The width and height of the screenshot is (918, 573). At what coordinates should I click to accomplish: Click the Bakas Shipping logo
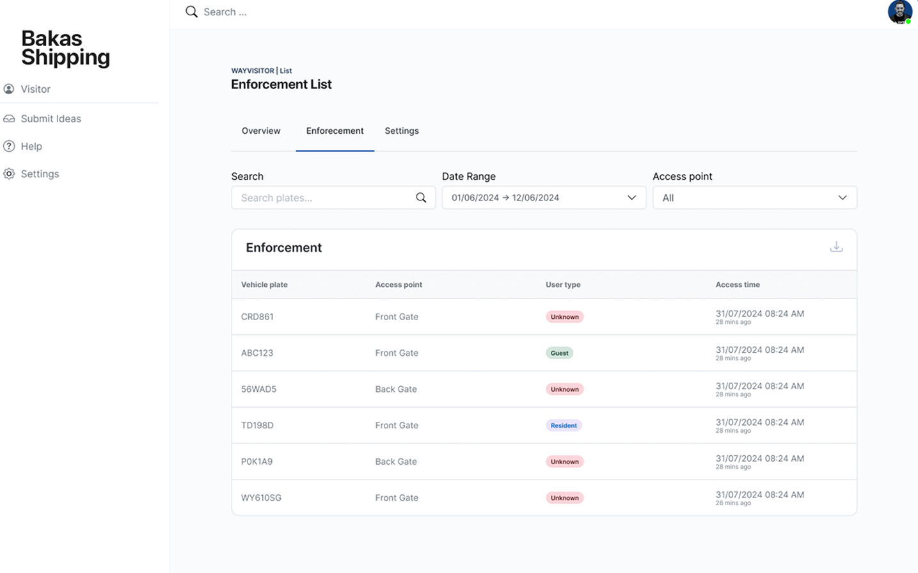[65, 47]
